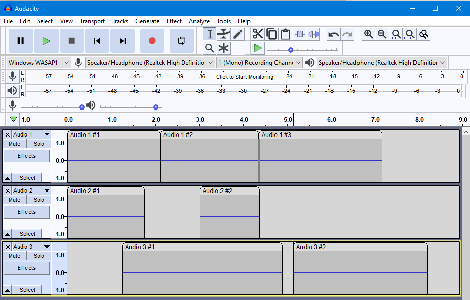Screen dimensions: 470x300
Task: Click Select button on Audio 1 track
Action: (27, 178)
